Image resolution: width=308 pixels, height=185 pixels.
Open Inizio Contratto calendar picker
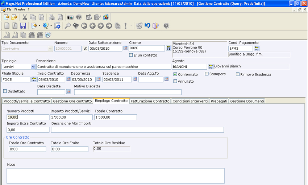click(x=68, y=79)
